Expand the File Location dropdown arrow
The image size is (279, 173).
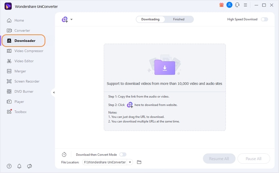pyautogui.click(x=130, y=162)
